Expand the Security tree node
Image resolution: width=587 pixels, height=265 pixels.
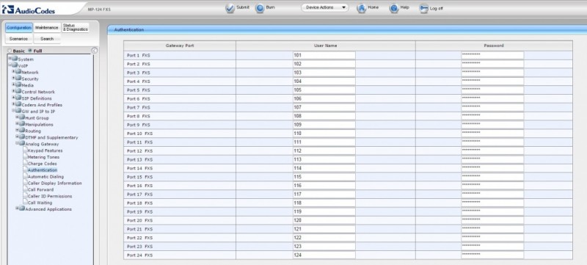(x=13, y=78)
